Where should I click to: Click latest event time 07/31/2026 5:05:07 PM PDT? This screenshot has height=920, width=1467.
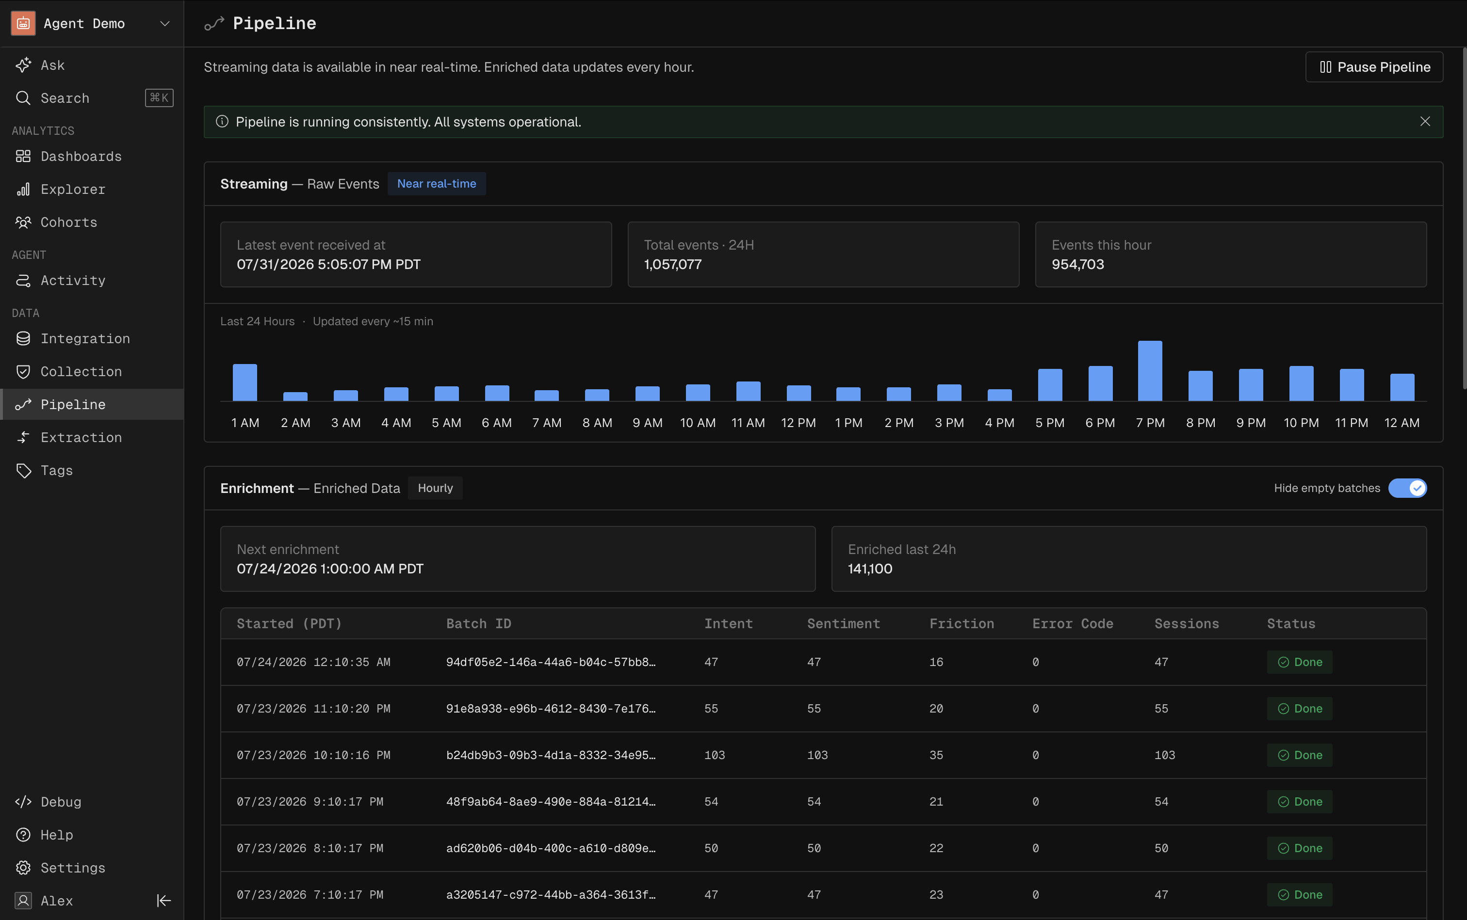(329, 264)
